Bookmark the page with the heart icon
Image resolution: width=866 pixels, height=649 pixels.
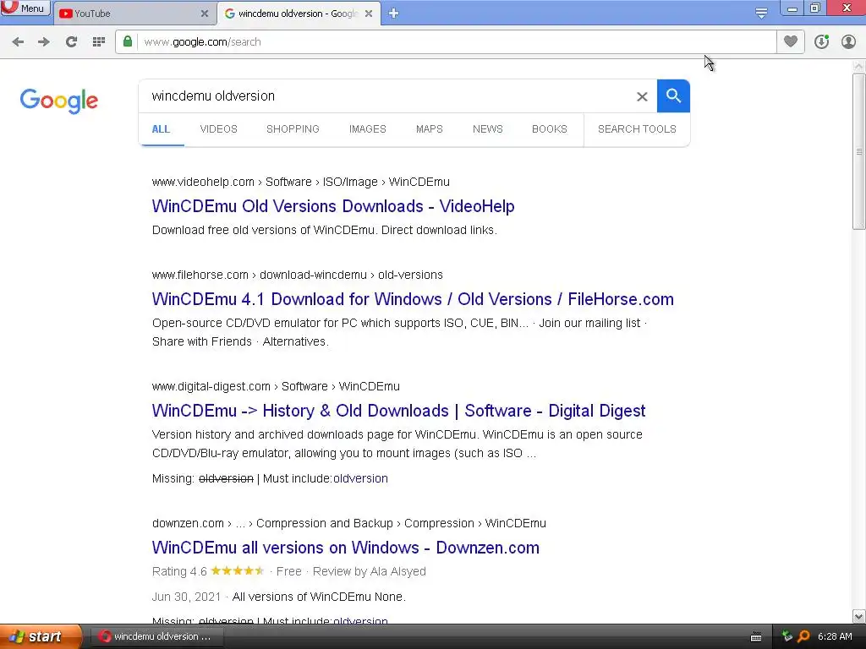pyautogui.click(x=791, y=42)
